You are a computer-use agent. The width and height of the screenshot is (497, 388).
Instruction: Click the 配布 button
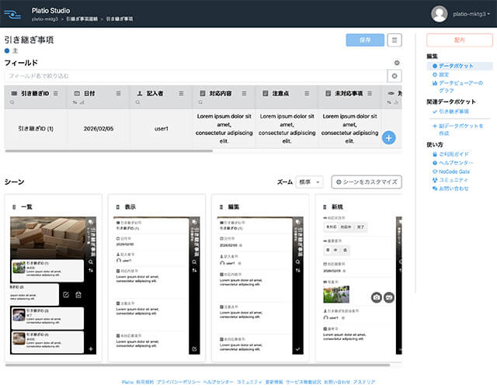point(460,40)
